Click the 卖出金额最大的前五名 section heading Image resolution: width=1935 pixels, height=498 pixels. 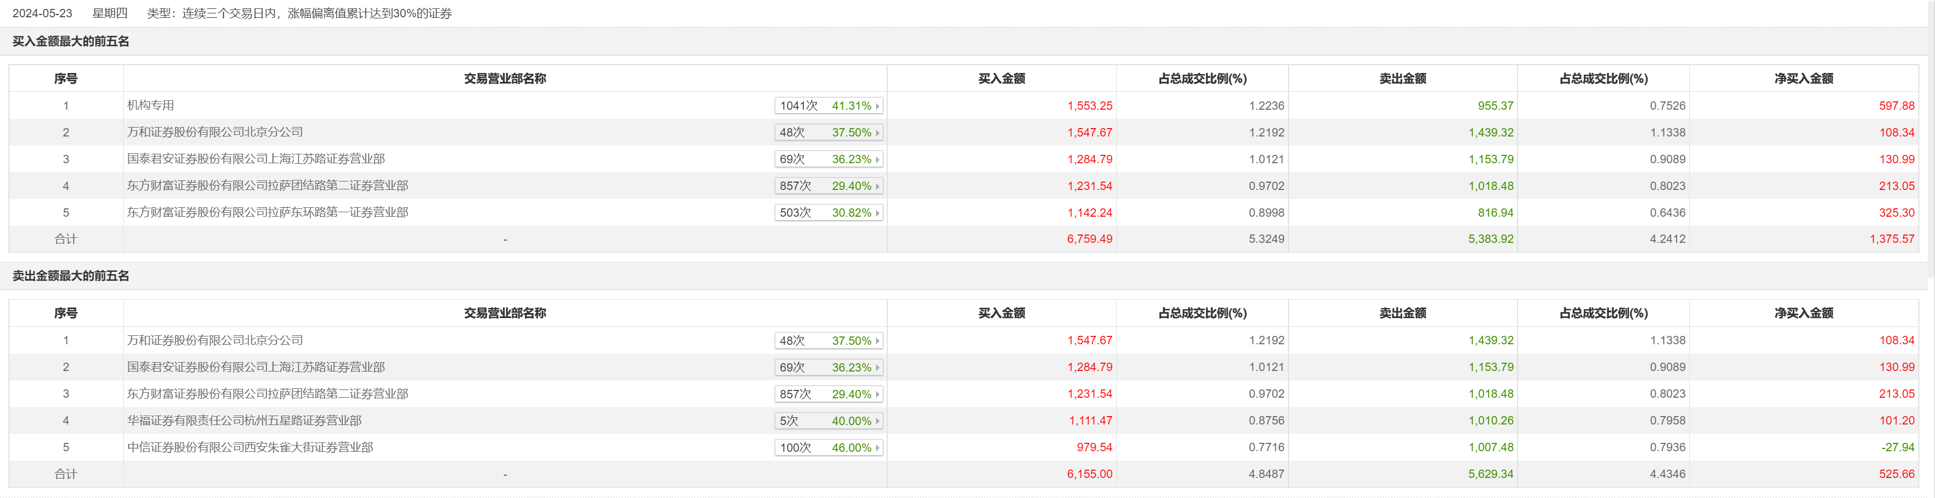pyautogui.click(x=71, y=276)
